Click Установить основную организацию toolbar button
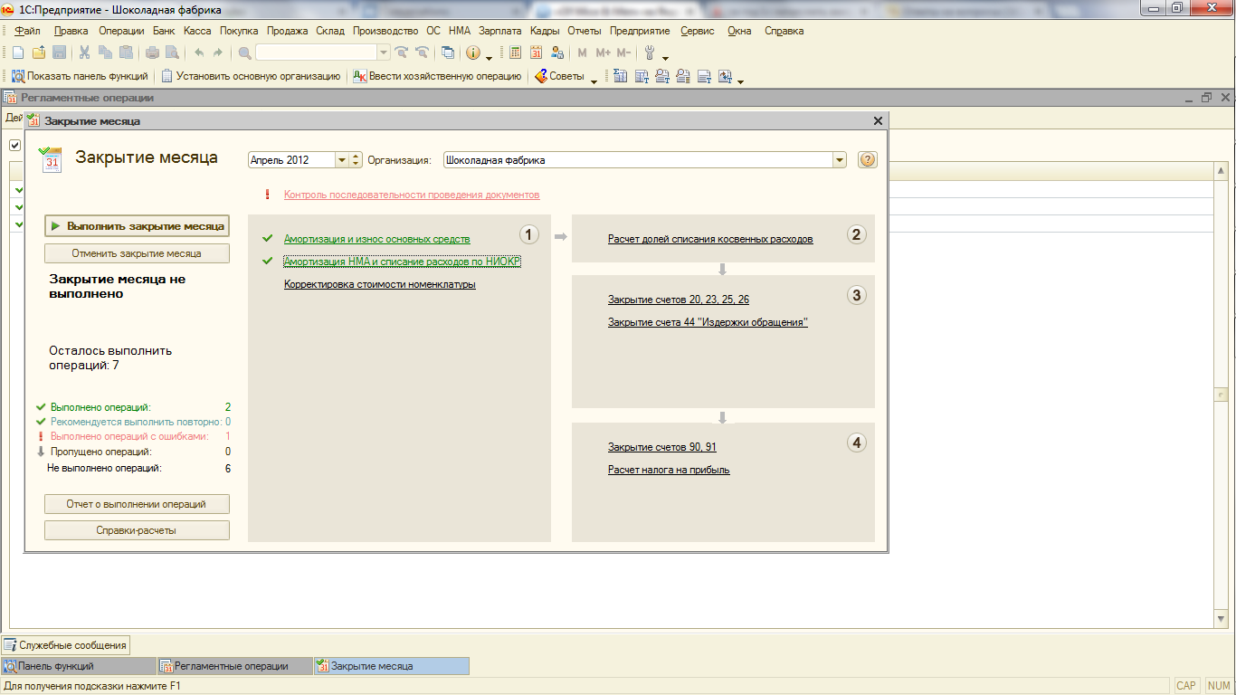 point(251,76)
